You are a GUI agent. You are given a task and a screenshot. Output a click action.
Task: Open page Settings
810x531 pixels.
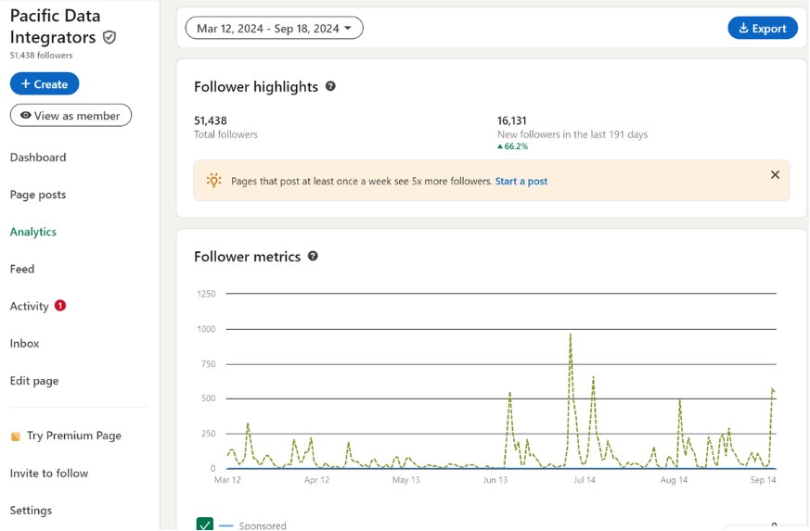[31, 511]
